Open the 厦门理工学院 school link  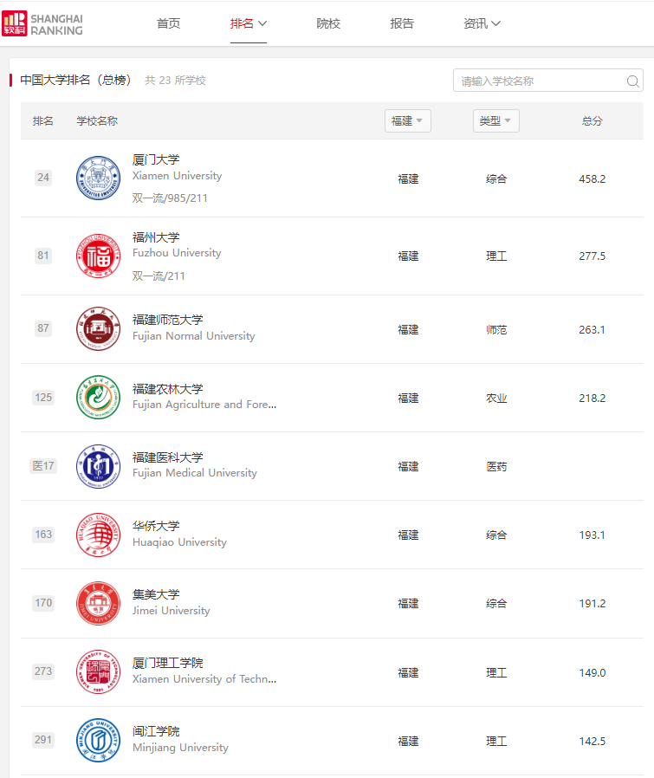[x=168, y=663]
